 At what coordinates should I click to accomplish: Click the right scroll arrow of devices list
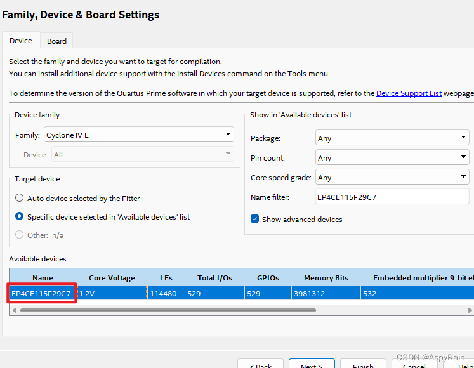point(470,310)
